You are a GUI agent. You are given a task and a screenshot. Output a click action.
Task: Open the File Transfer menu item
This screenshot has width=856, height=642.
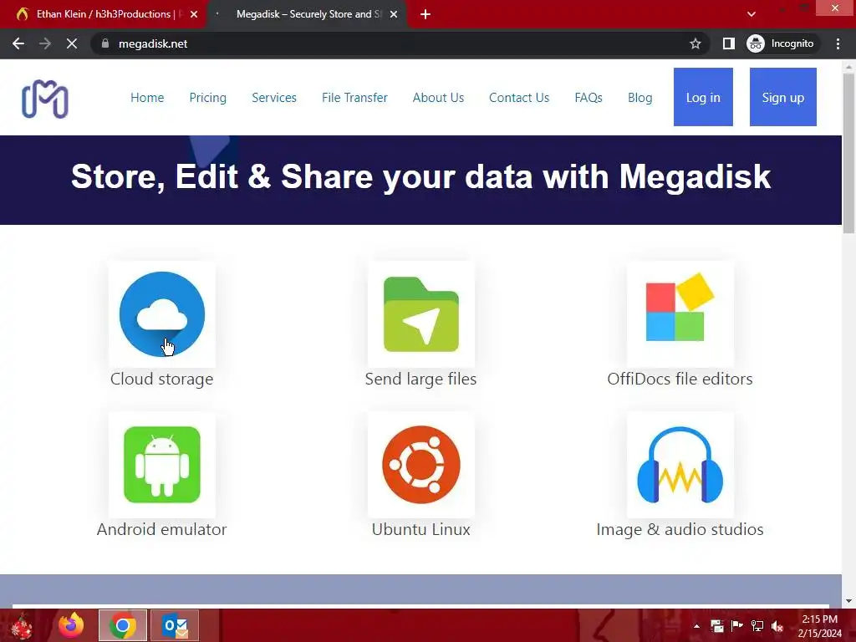tap(354, 98)
